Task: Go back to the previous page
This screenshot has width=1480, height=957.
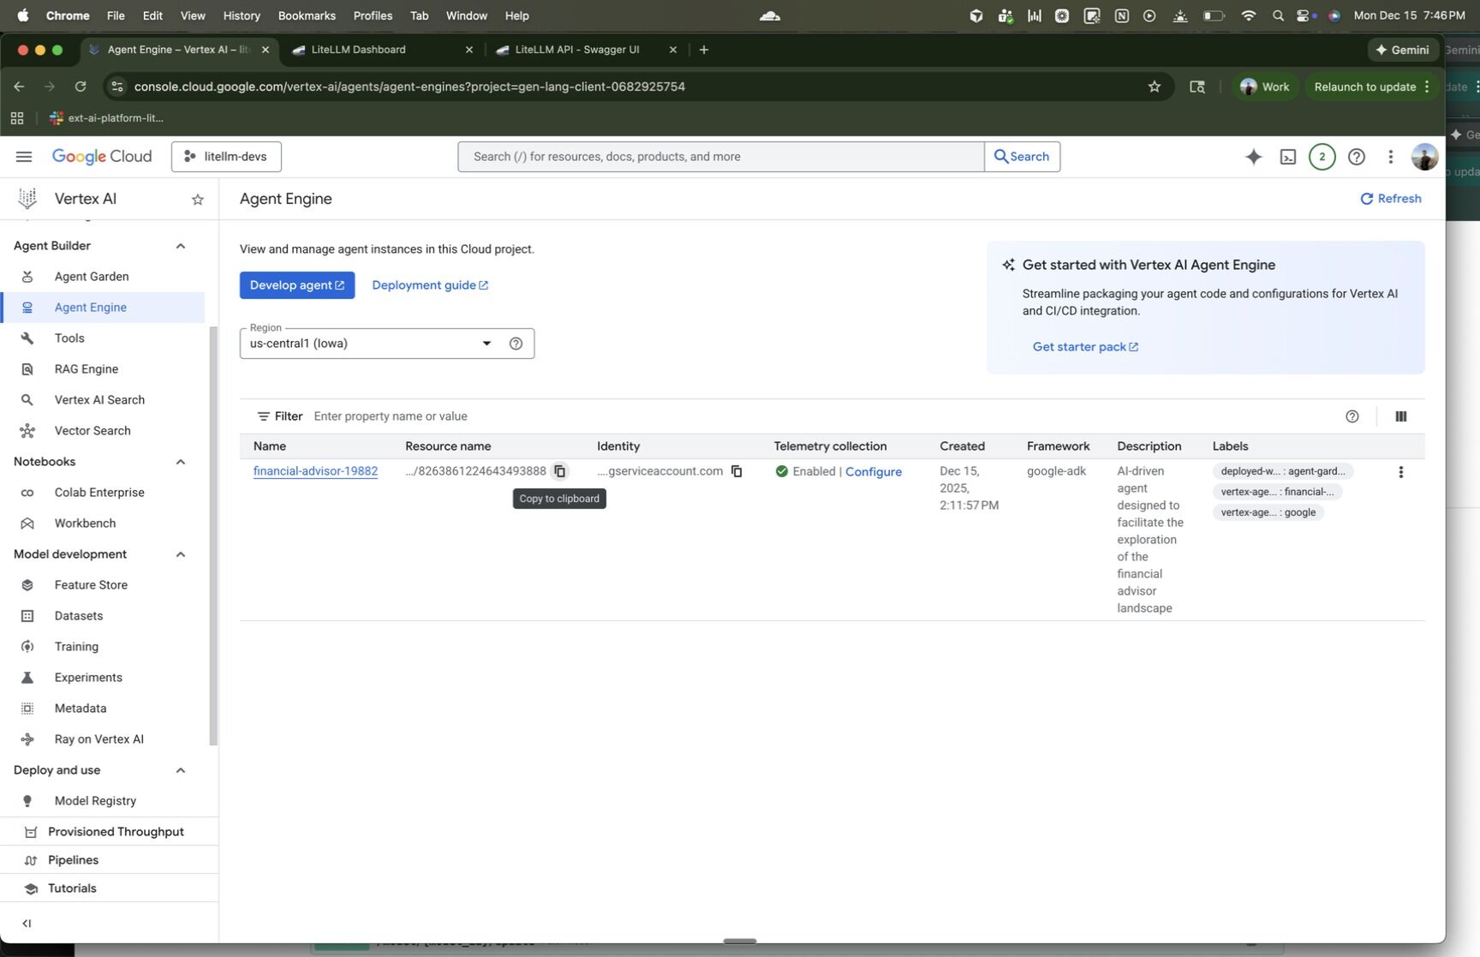Action: [x=19, y=87]
